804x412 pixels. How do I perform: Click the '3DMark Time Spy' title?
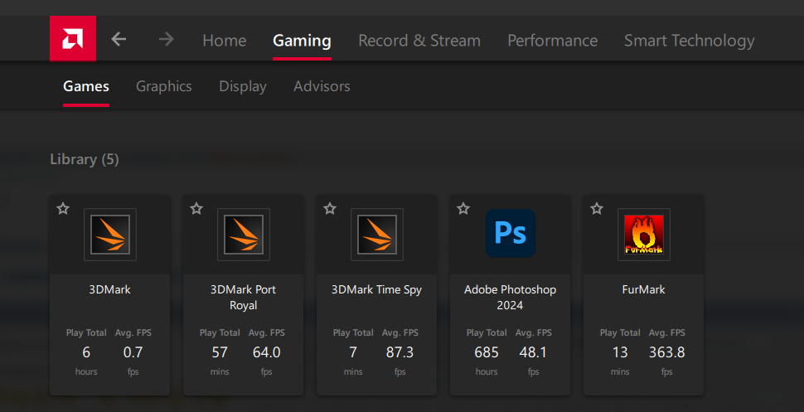click(377, 290)
